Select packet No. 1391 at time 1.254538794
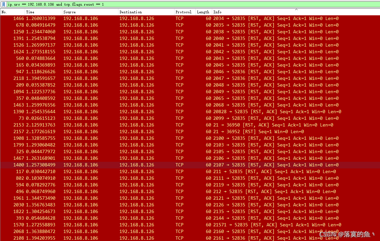 (x=190, y=38)
